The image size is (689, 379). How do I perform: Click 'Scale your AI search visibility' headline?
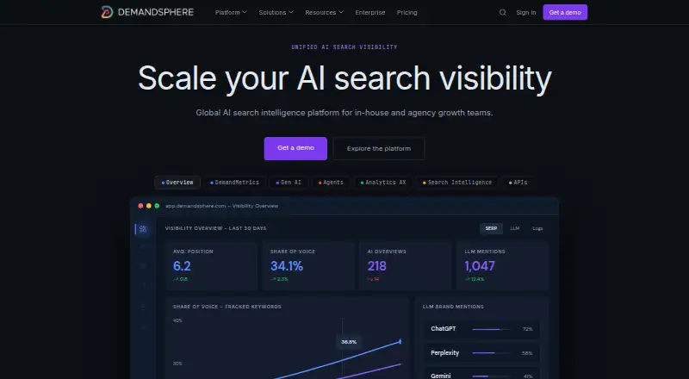[x=344, y=78]
